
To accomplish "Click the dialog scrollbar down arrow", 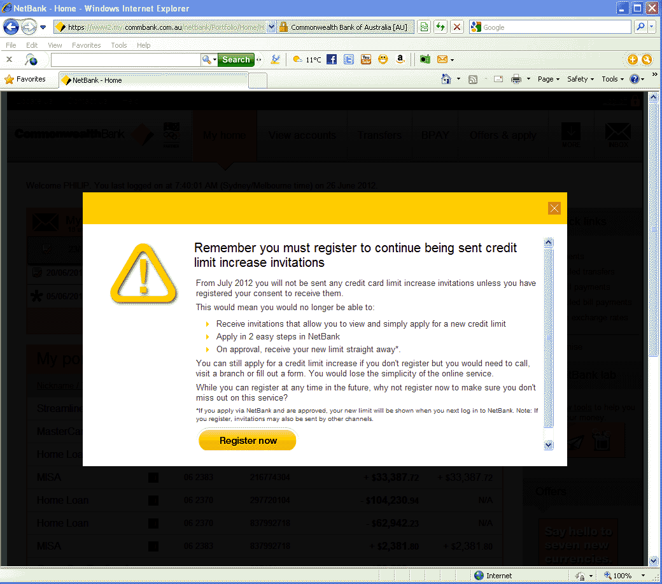I will tap(549, 445).
